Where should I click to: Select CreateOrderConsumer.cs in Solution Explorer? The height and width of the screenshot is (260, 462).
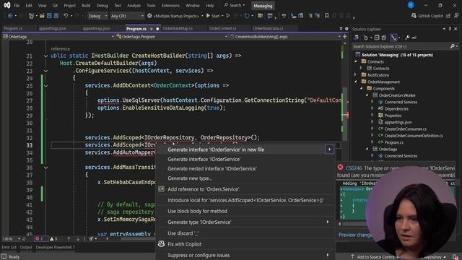tap(405, 129)
